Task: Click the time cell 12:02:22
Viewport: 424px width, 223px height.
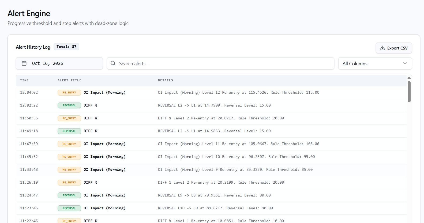Action: point(29,105)
